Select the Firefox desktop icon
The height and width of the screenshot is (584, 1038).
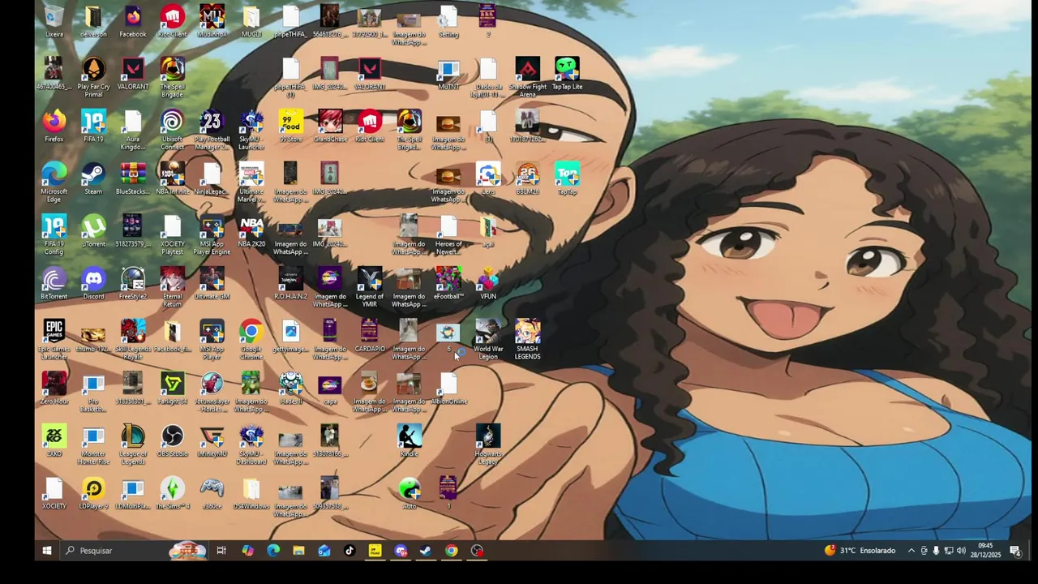[x=54, y=127]
